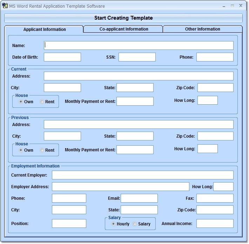Image resolution: width=249 pixels, height=244 pixels.
Task: Click the employer Zip Code field
Action: 215,210
